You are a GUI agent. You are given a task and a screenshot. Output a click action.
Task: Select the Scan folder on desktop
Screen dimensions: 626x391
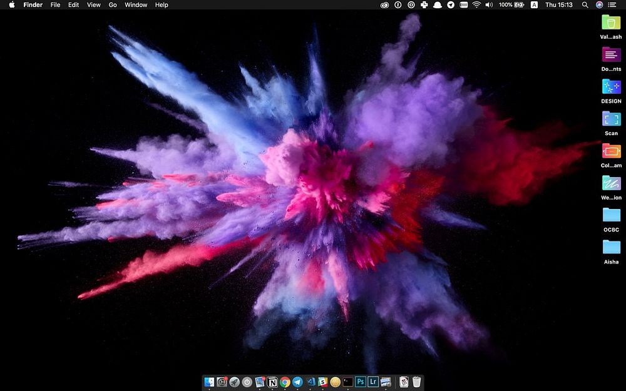click(611, 118)
